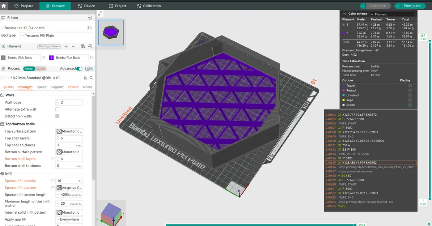Sync filament list from AMS icon
Image resolution: width=432 pixels, height=226 pixels.
[x=82, y=46]
